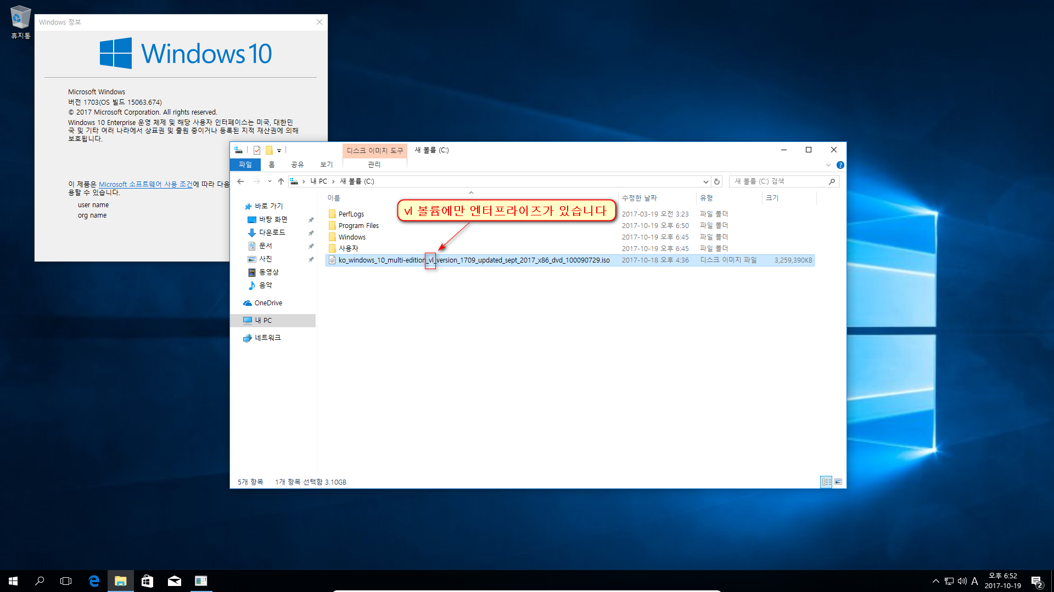This screenshot has height=592, width=1054.
Task: Open the 보기 ribbon tab
Action: (326, 164)
